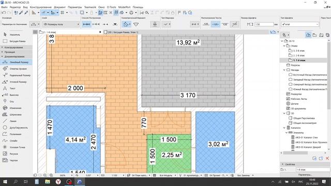Viewport: 331px width, 186px height.
Task: Click the Project Map icon in Navigator
Action: 308,35
